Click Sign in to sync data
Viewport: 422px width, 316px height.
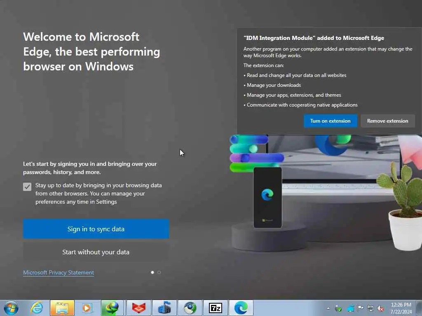point(96,229)
